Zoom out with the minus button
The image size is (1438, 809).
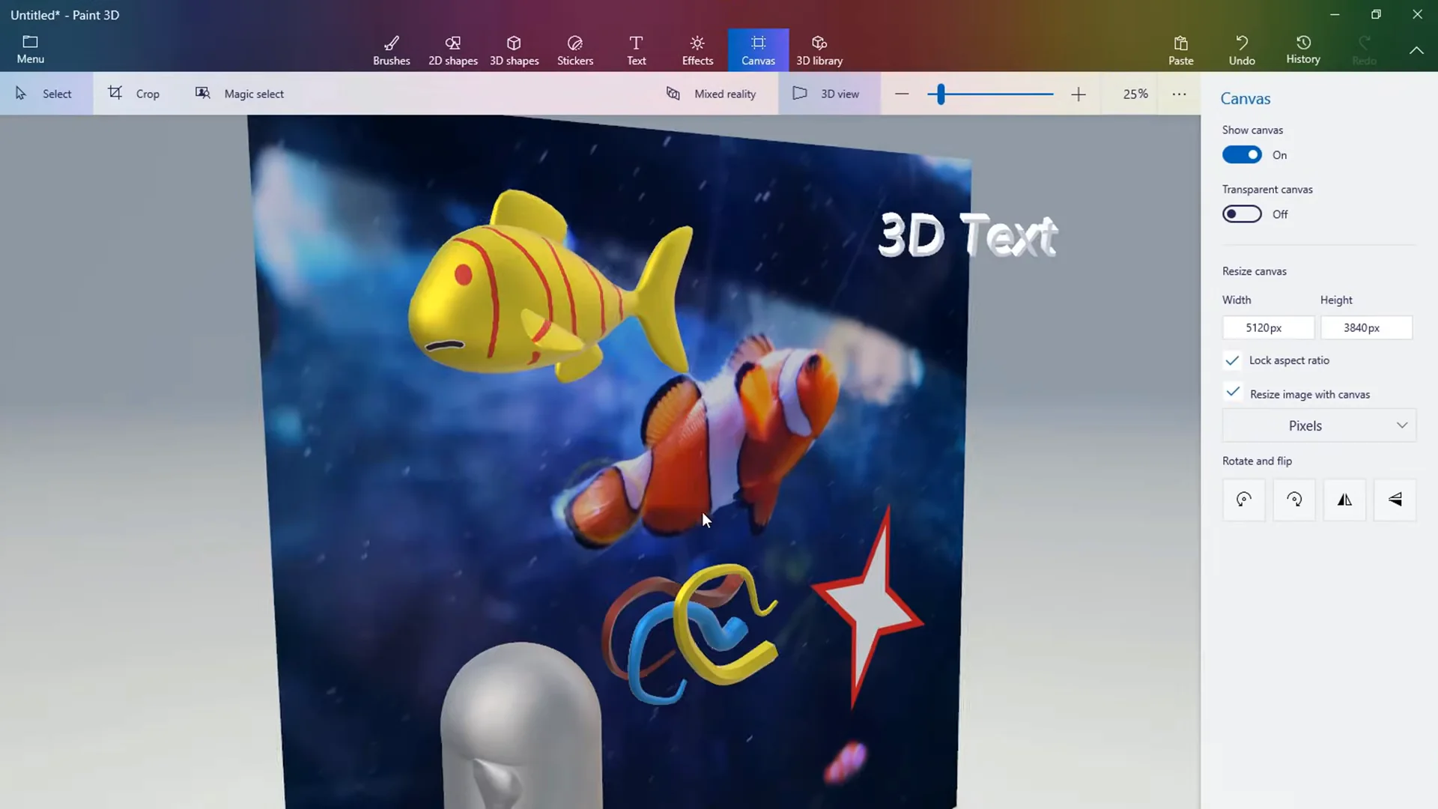(902, 94)
